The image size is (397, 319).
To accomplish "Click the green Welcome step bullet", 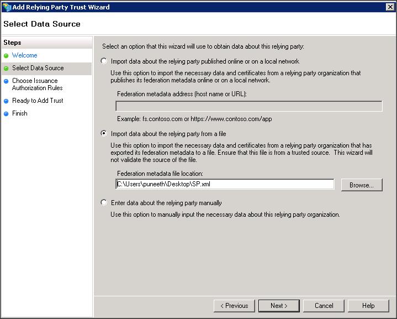I will [6, 56].
